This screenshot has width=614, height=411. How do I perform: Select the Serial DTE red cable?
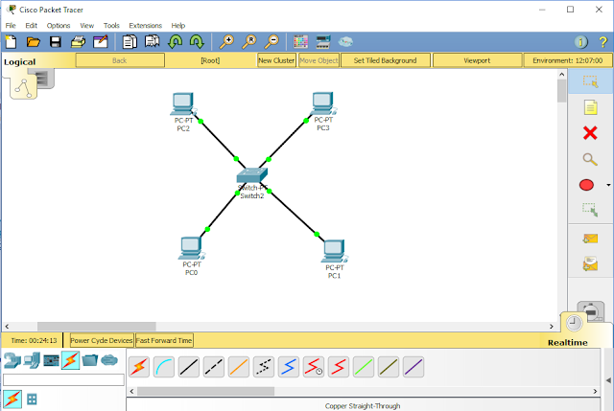[x=339, y=367]
